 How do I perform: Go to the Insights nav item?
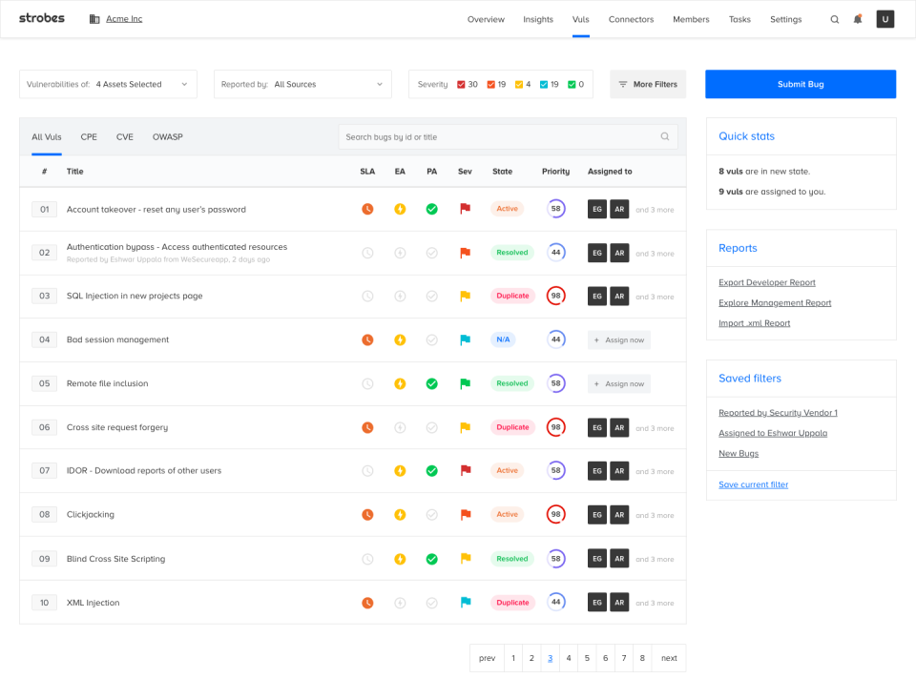point(537,19)
